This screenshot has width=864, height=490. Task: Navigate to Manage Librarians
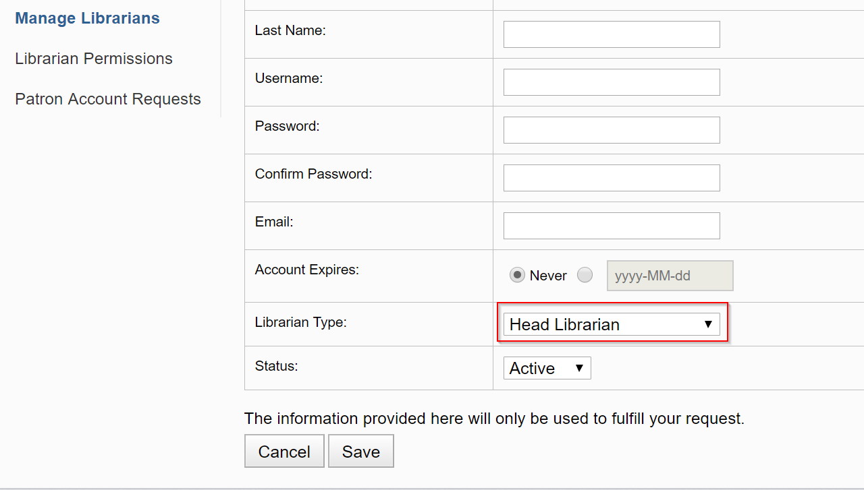pos(87,18)
